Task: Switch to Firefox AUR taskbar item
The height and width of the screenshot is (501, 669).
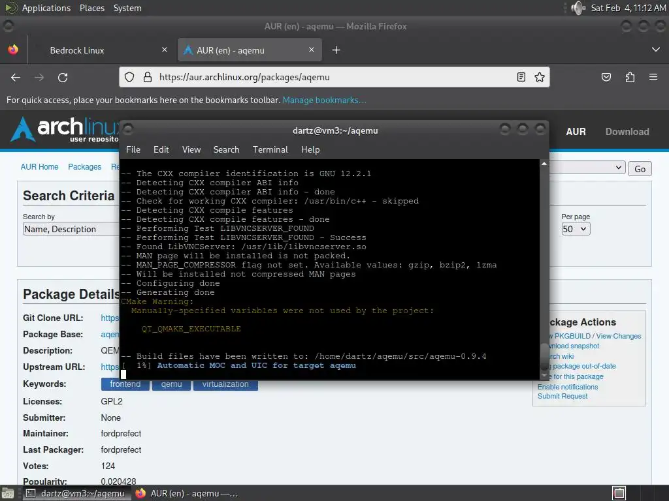Action: point(187,493)
